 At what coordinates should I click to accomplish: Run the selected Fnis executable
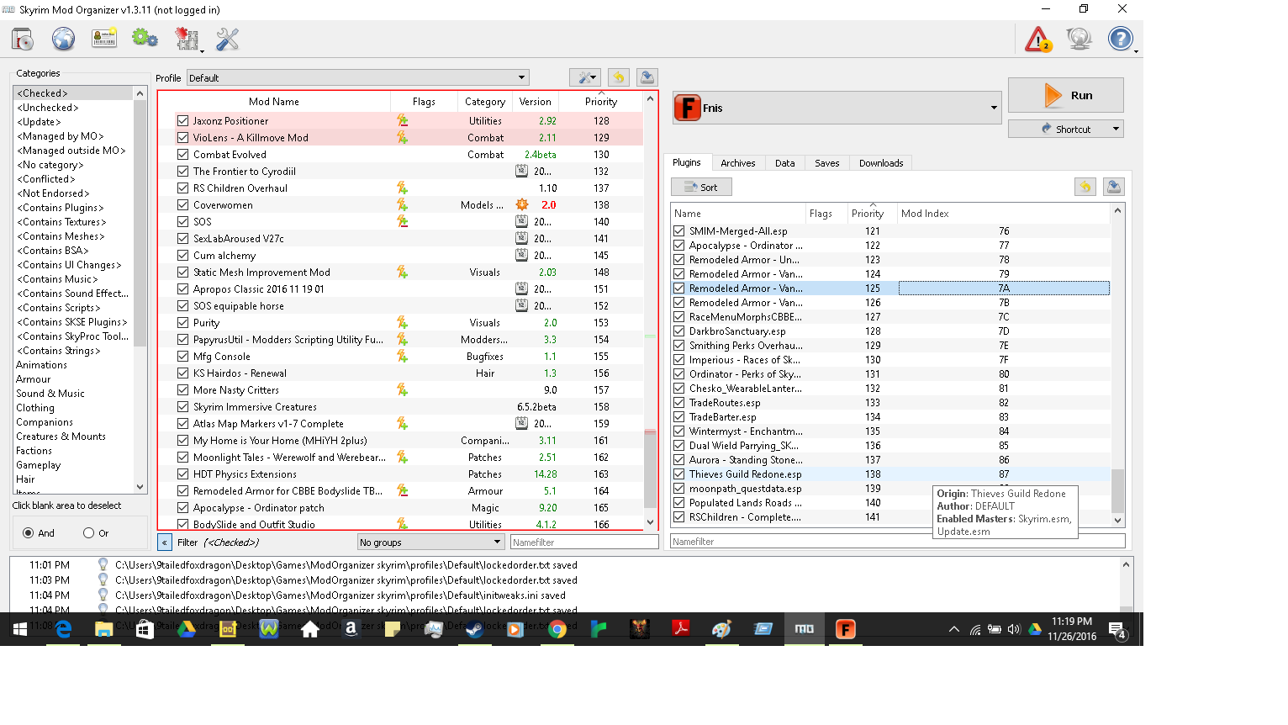click(1066, 95)
